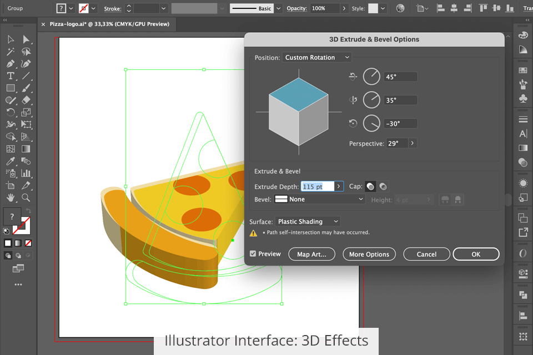Viewport: 533px width, 355px height.
Task: Click the Style swatch in control bar
Action: (x=373, y=8)
